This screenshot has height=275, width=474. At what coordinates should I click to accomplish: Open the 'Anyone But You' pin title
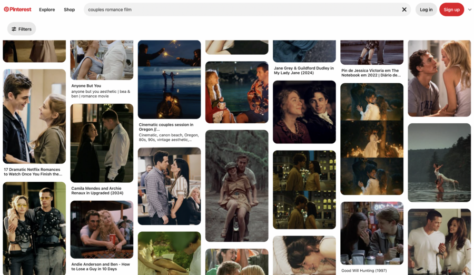coord(86,86)
